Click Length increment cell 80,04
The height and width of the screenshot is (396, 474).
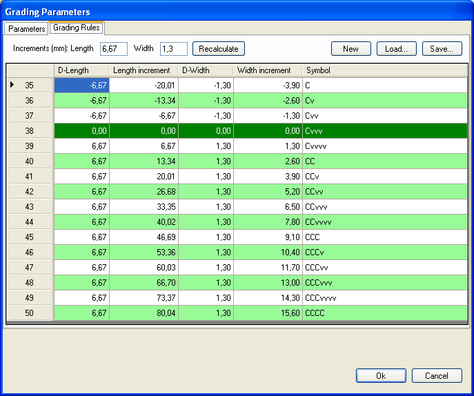(x=144, y=313)
